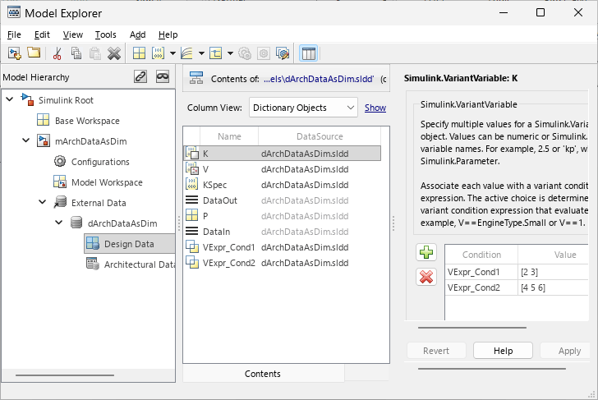This screenshot has height=400, width=598.
Task: Open the File menu
Action: pyautogui.click(x=14, y=34)
